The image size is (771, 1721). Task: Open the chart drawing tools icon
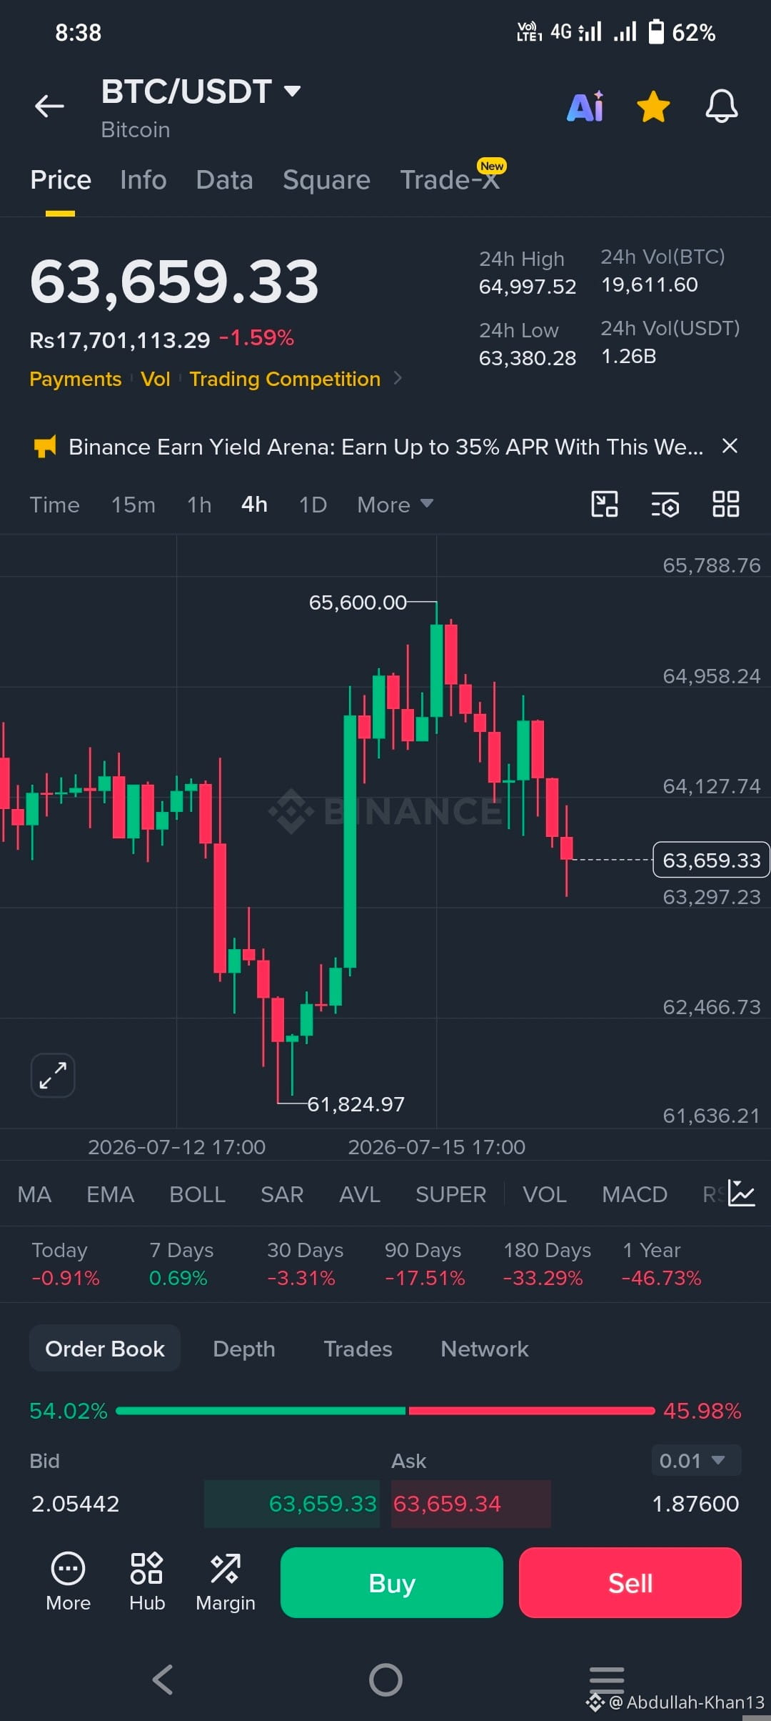coord(605,504)
